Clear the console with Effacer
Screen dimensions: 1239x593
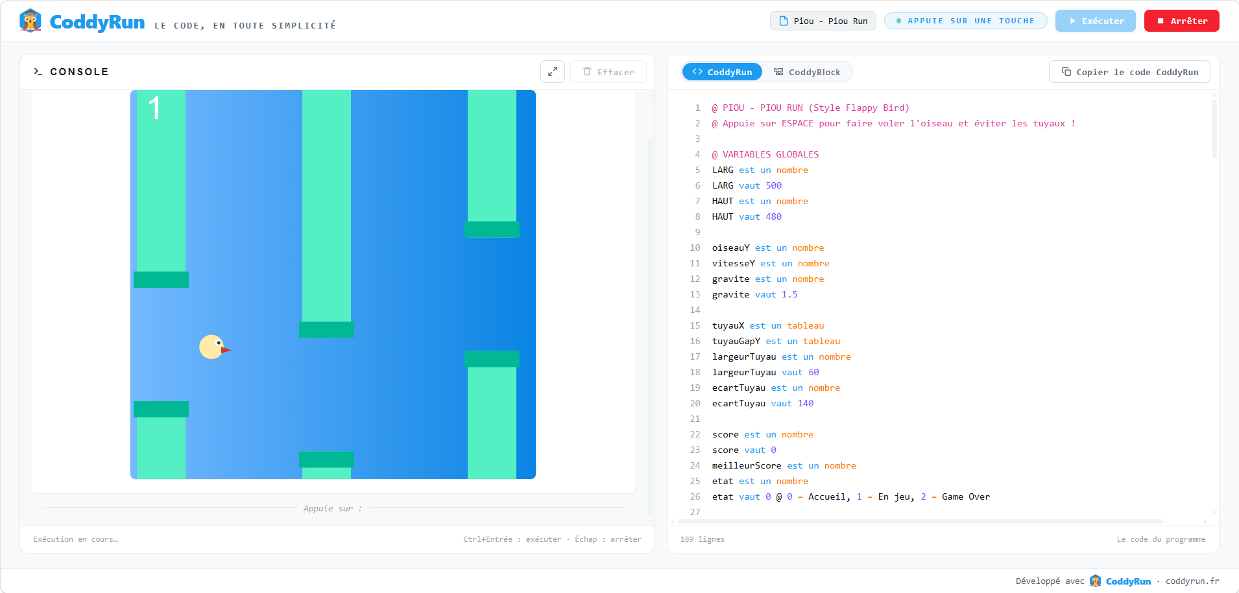coord(608,72)
